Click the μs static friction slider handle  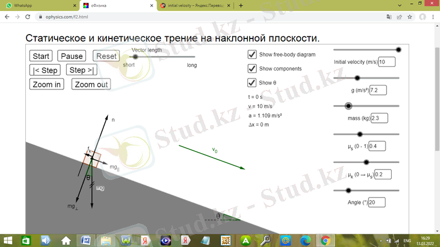[x=360, y=134]
